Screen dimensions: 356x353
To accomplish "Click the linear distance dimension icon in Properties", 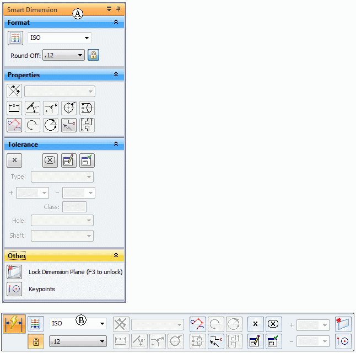I will 14,108.
